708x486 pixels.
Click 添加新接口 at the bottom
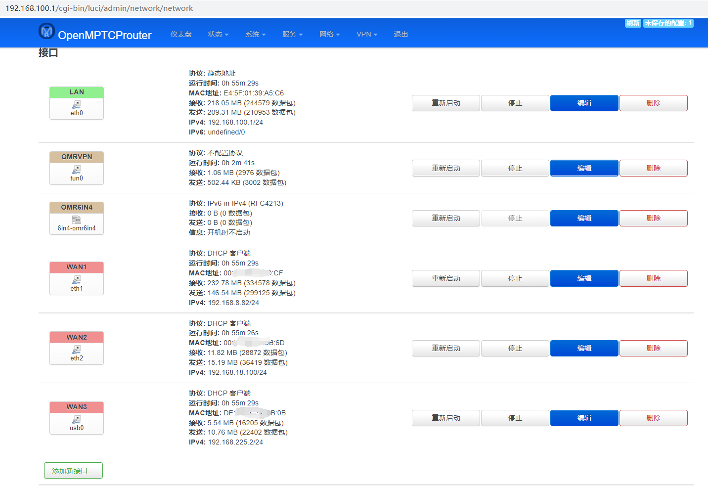tap(73, 470)
